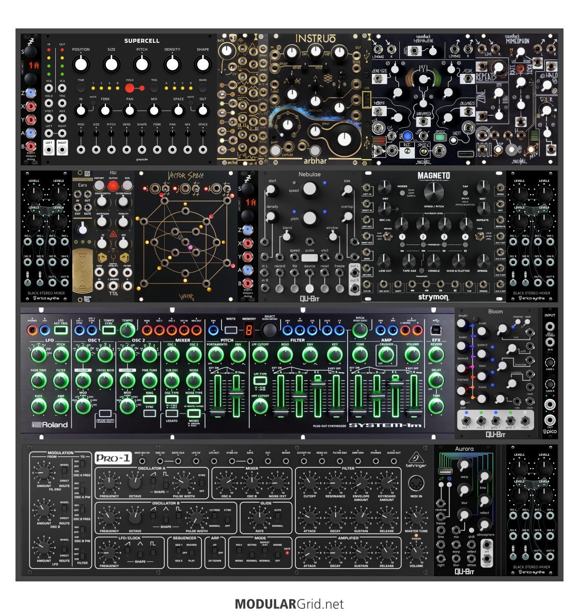Click the Magneto WOW & FLUTTER knob

tap(458, 260)
